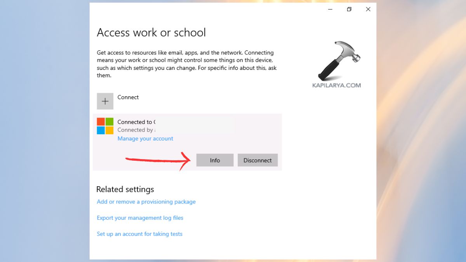466x262 pixels.
Task: Open Manage your account
Action: [x=145, y=139]
